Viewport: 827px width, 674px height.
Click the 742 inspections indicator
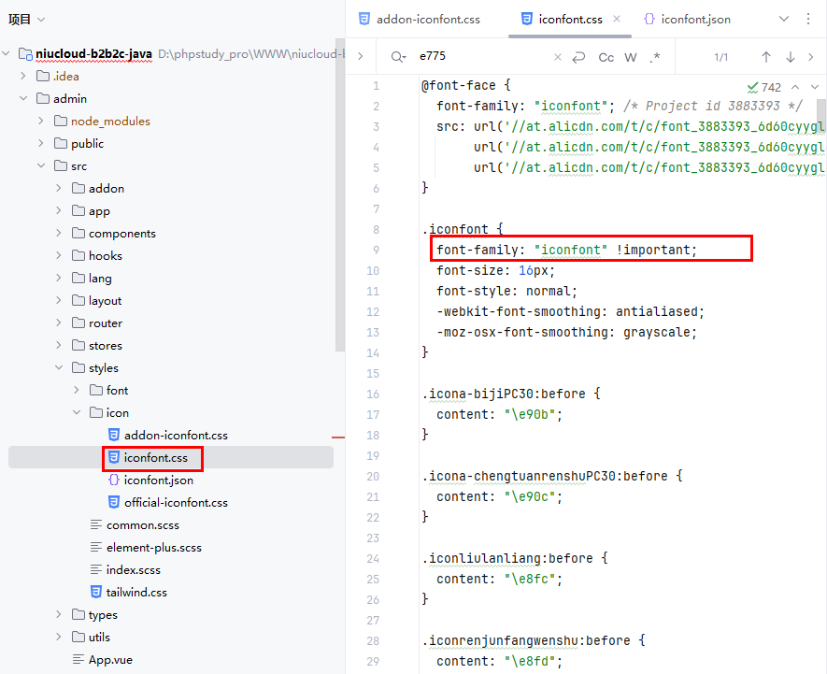pos(764,87)
